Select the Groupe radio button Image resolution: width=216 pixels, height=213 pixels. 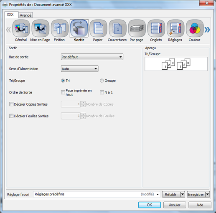102,81
